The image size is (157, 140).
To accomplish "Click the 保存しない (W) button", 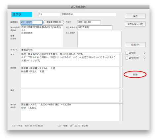I will point(135,24).
